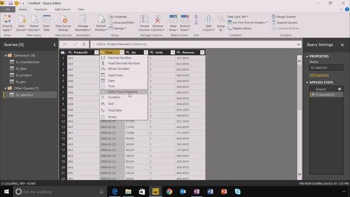This screenshot has width=350, height=197.
Task: Open the help question mark icon
Action: click(347, 9)
